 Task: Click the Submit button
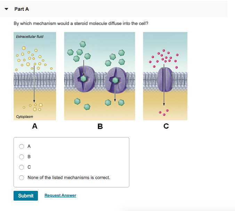tap(26, 196)
